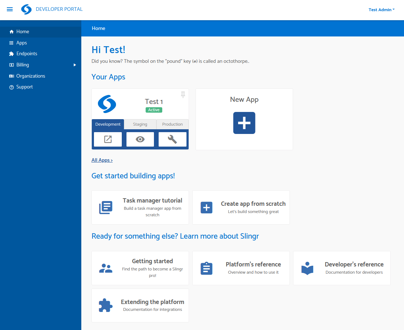Open the app monitor eye icon
Image resolution: width=404 pixels, height=330 pixels.
(140, 139)
